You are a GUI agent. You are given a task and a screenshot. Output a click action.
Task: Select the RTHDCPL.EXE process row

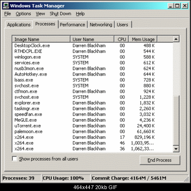coord(93,51)
